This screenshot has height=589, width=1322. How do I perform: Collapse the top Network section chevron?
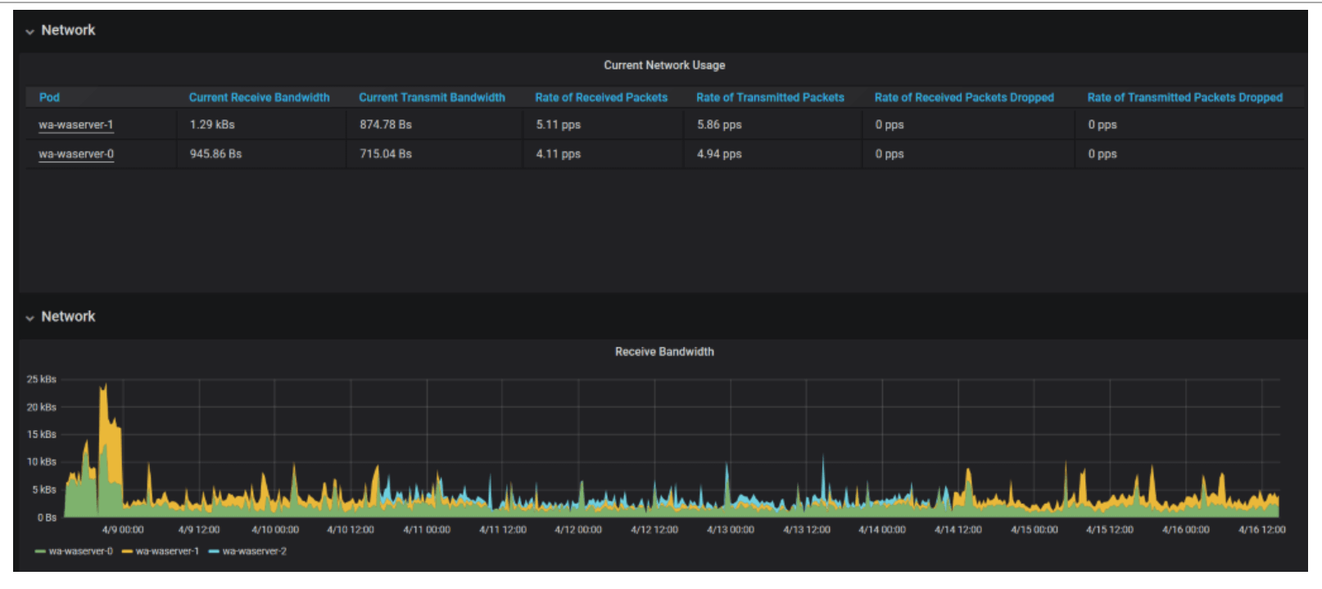coord(29,31)
